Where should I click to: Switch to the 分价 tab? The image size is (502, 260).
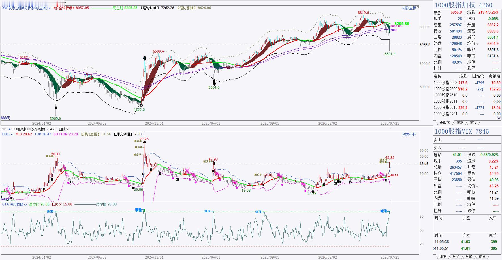[x=456, y=257]
